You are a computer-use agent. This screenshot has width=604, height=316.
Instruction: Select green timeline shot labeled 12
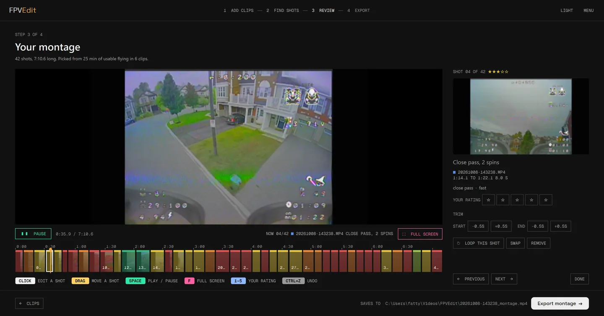(128, 261)
